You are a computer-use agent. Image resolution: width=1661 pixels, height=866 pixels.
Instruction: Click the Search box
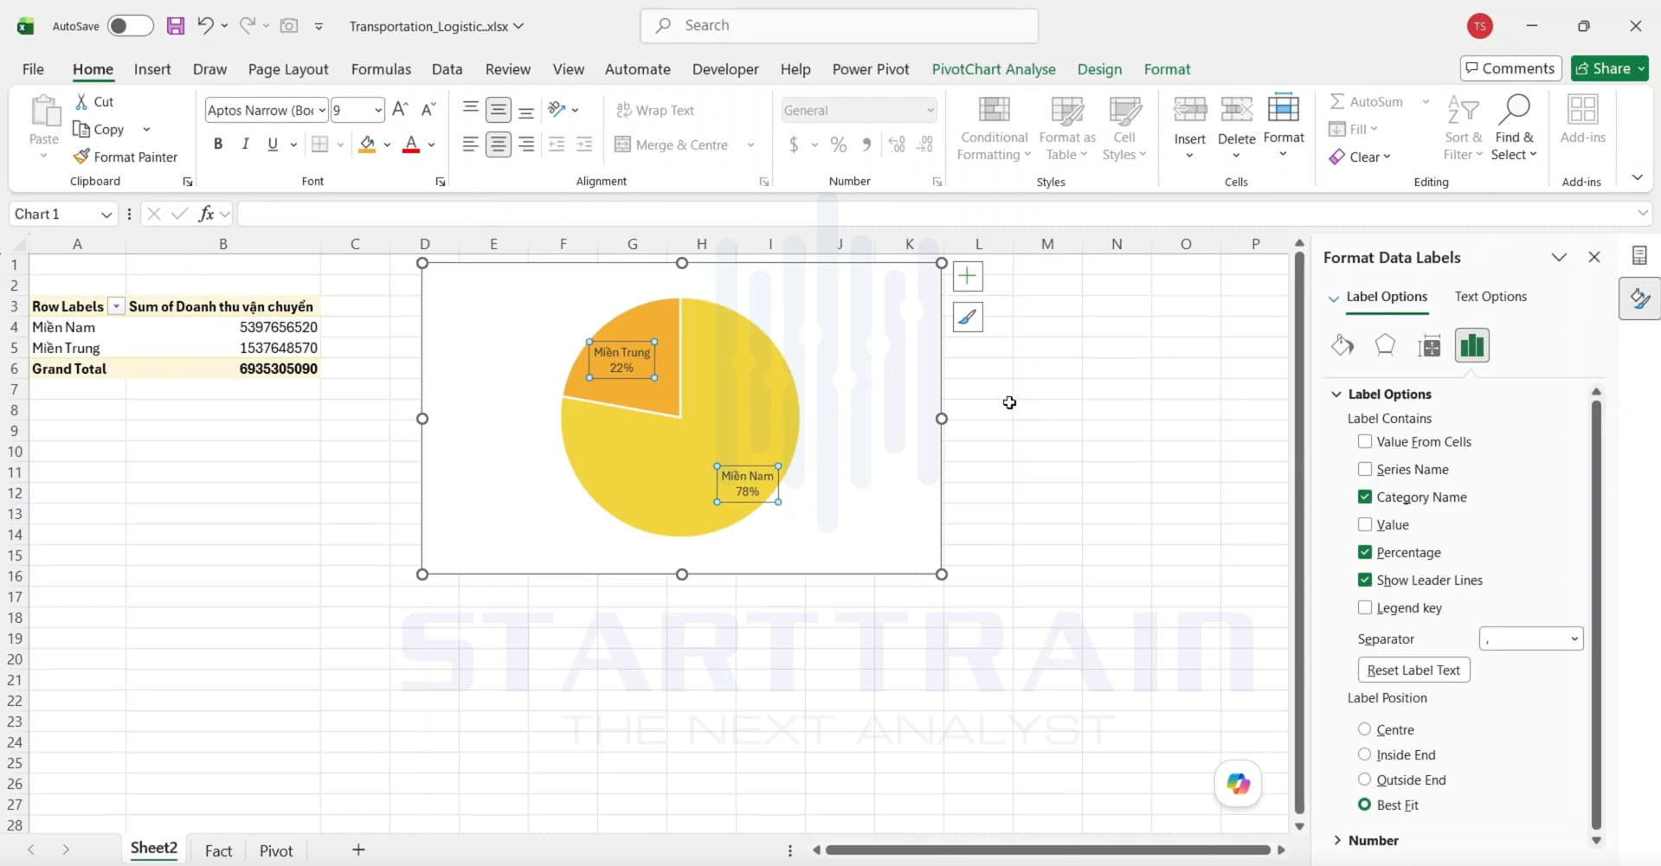tap(839, 26)
